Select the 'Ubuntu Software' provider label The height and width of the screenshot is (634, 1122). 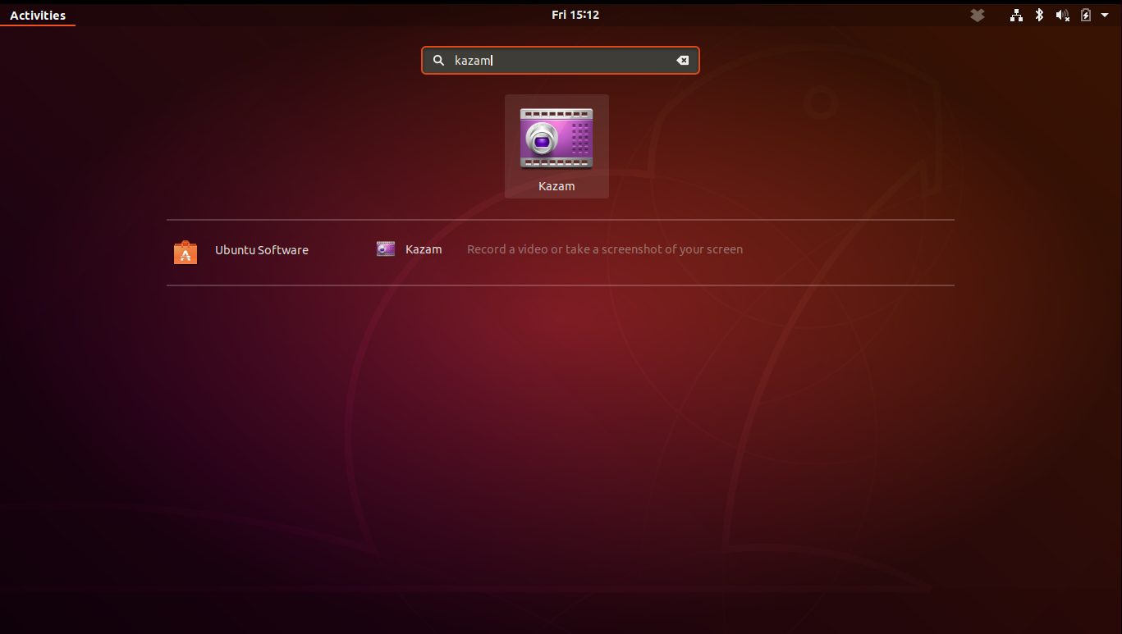pyautogui.click(x=262, y=250)
